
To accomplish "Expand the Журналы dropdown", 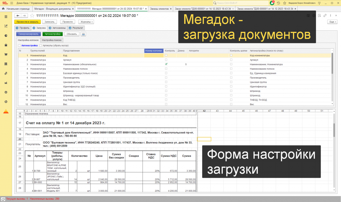I will click(86, 22).
